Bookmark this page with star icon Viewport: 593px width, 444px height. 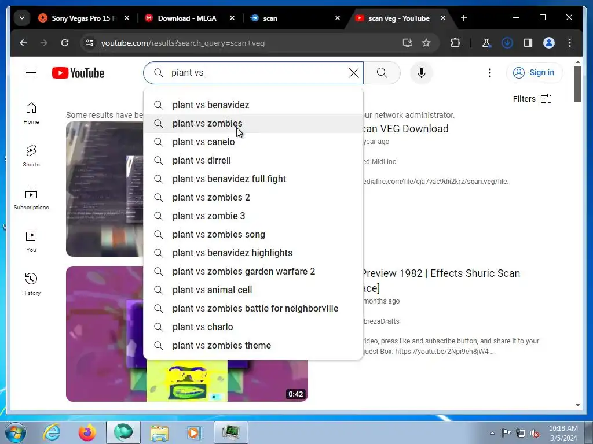point(426,43)
